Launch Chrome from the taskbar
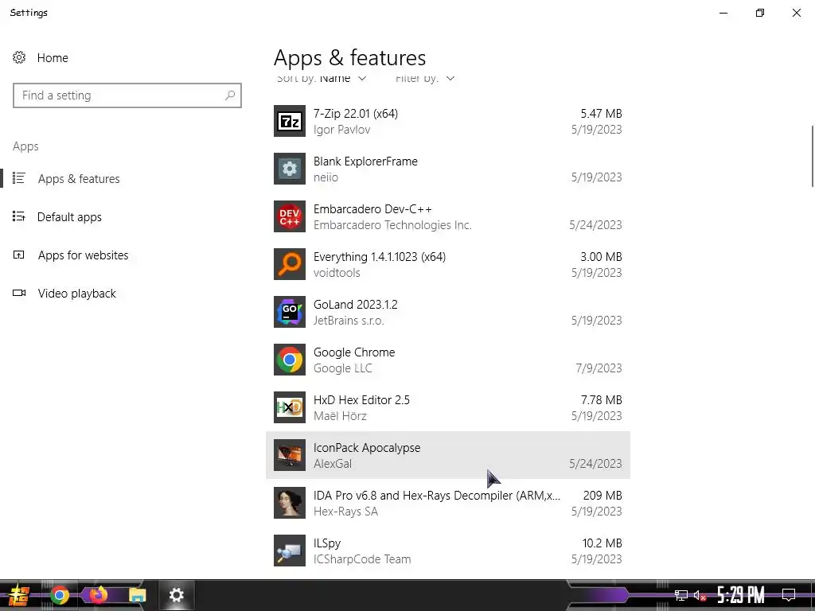Screen dimensions: 815x611 pos(60,595)
